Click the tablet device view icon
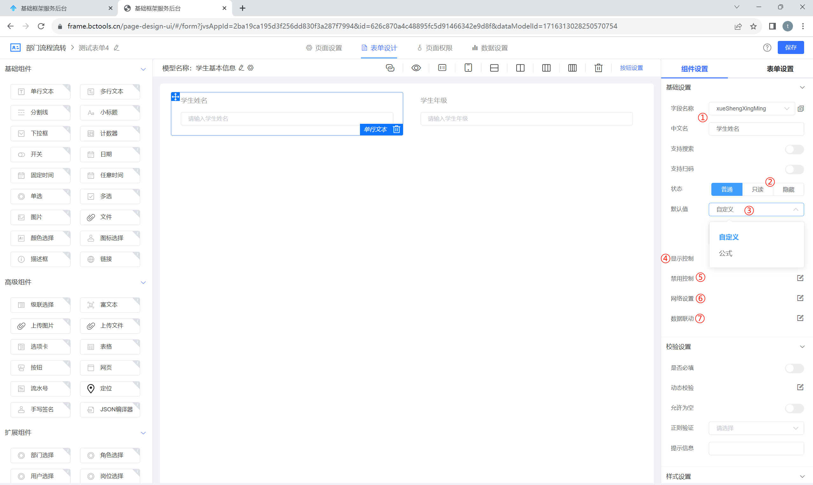This screenshot has height=485, width=813. tap(468, 68)
